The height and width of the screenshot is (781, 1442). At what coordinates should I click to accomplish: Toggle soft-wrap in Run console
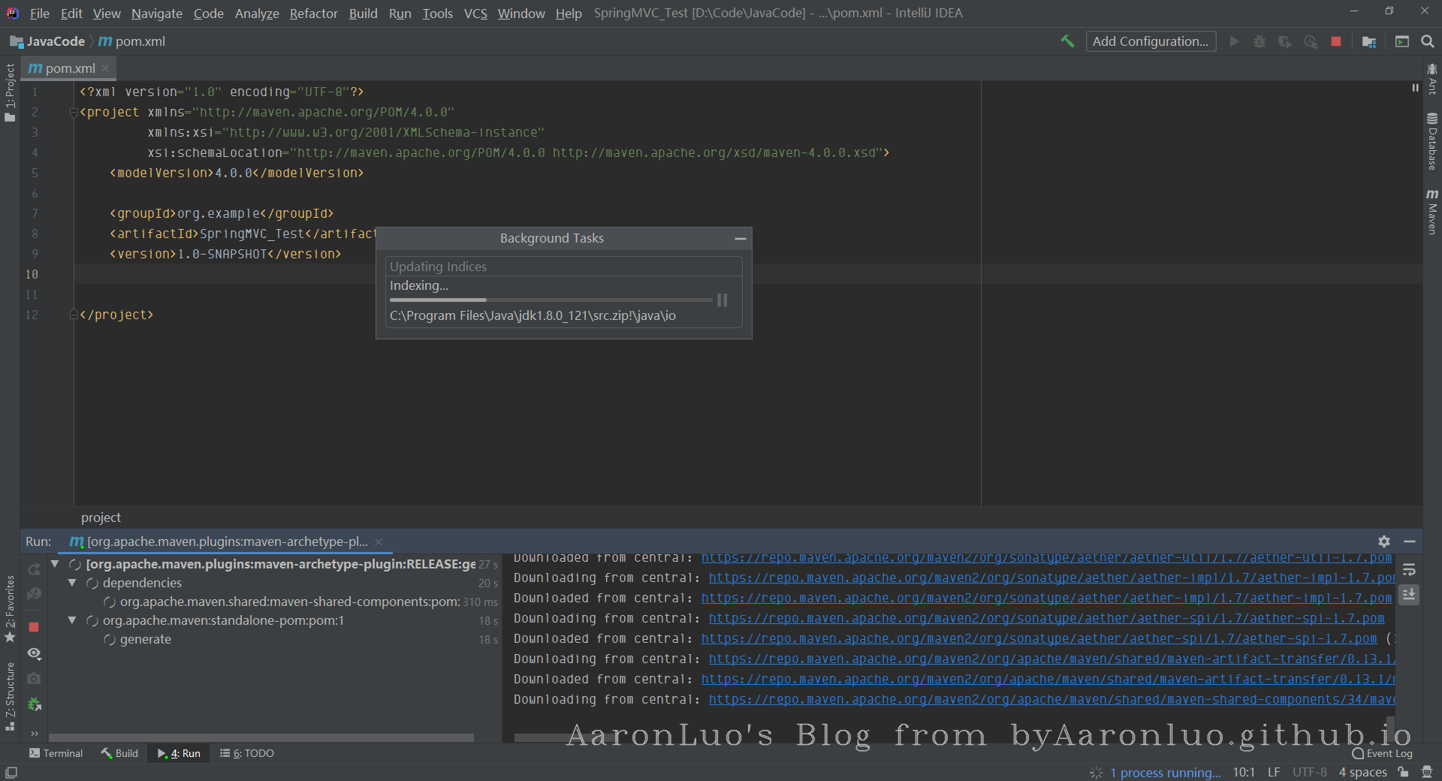[1409, 569]
